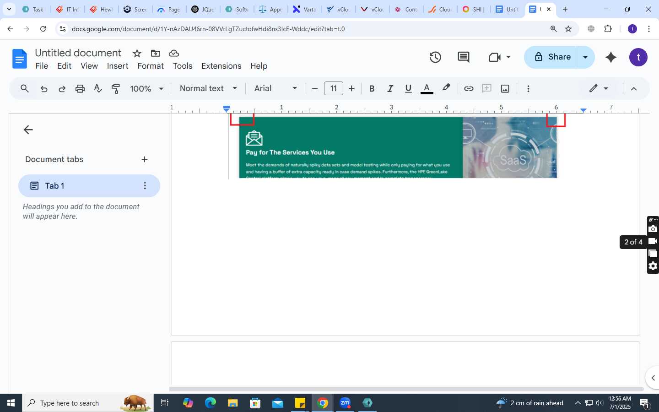
Task: Run spelling and grammar check
Action: coord(98,89)
